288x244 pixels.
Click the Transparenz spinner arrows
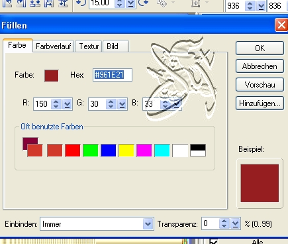pos(224,224)
